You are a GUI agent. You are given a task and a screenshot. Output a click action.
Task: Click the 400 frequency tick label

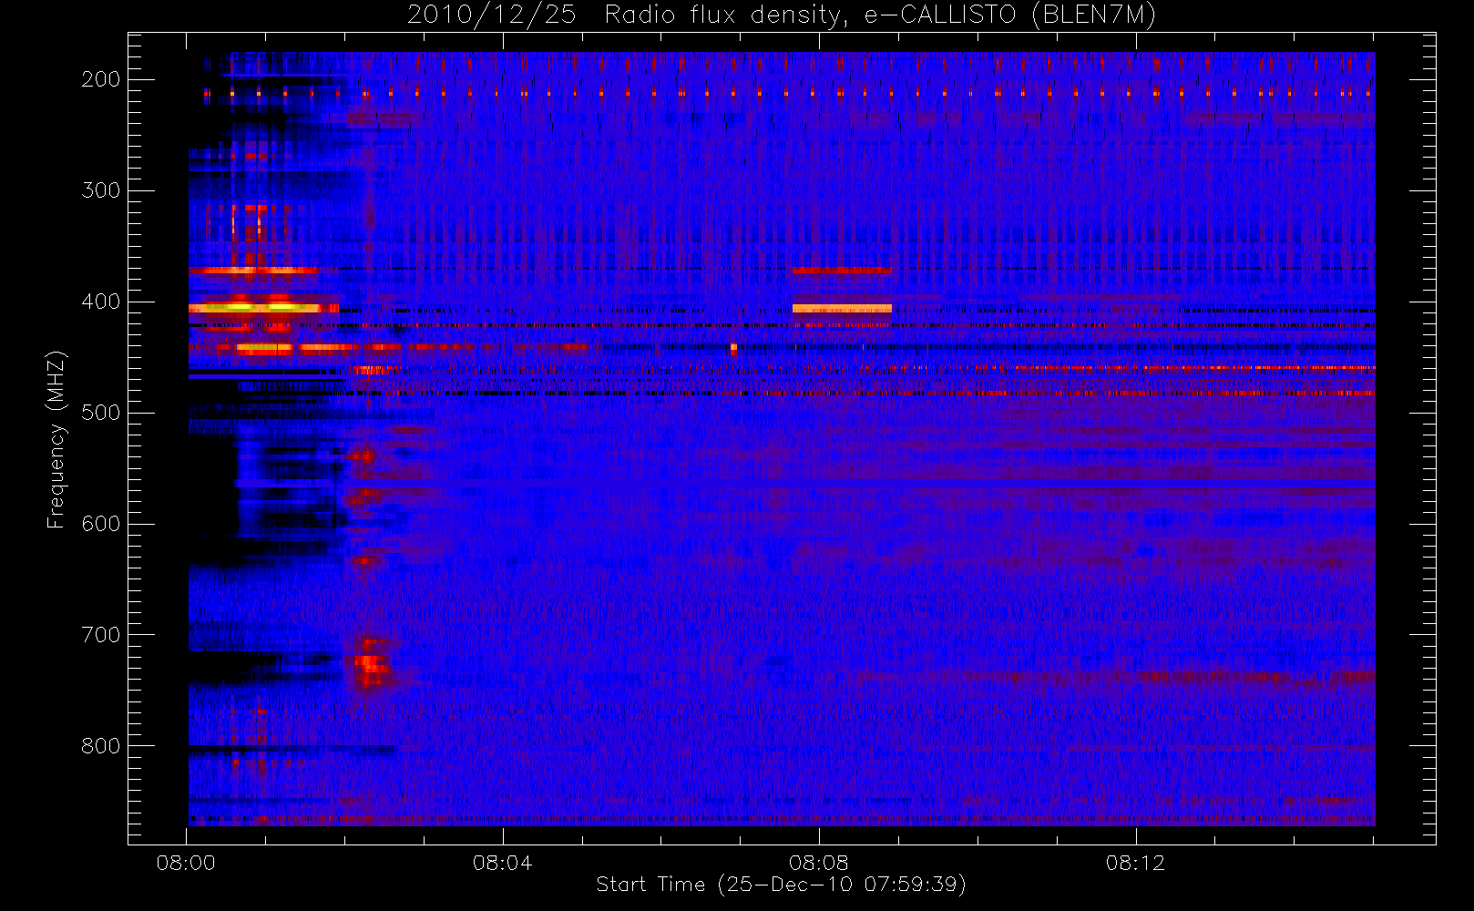point(100,302)
